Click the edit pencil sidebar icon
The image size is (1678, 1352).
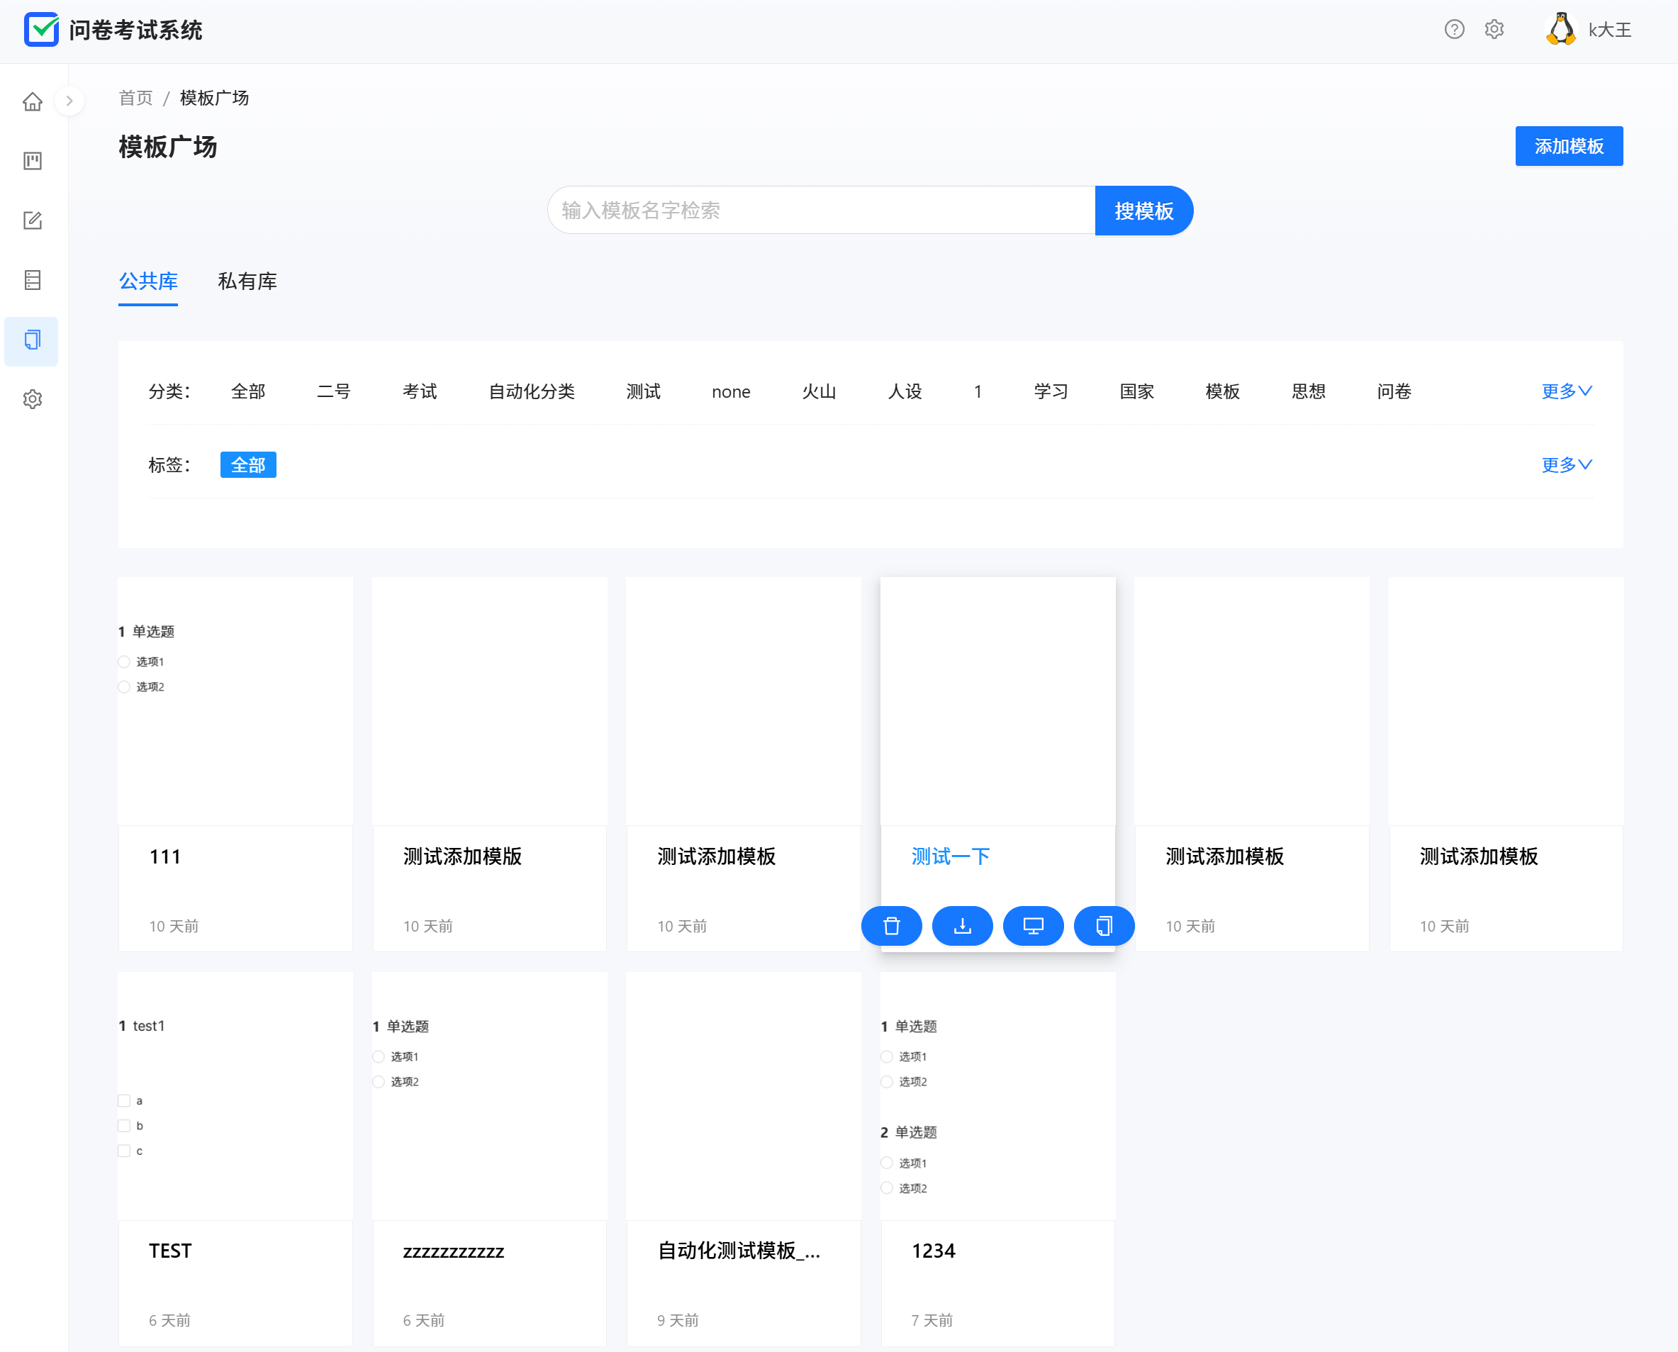pyautogui.click(x=32, y=220)
